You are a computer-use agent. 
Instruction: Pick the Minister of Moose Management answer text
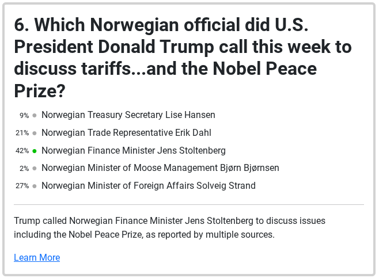[160, 168]
